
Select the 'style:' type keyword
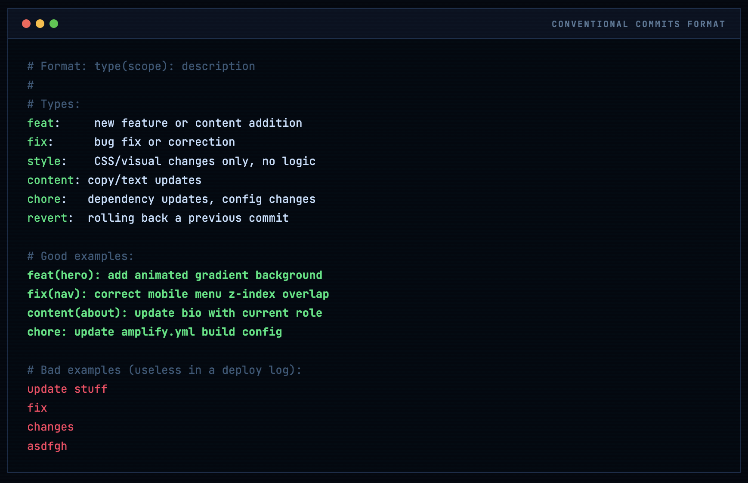click(47, 161)
